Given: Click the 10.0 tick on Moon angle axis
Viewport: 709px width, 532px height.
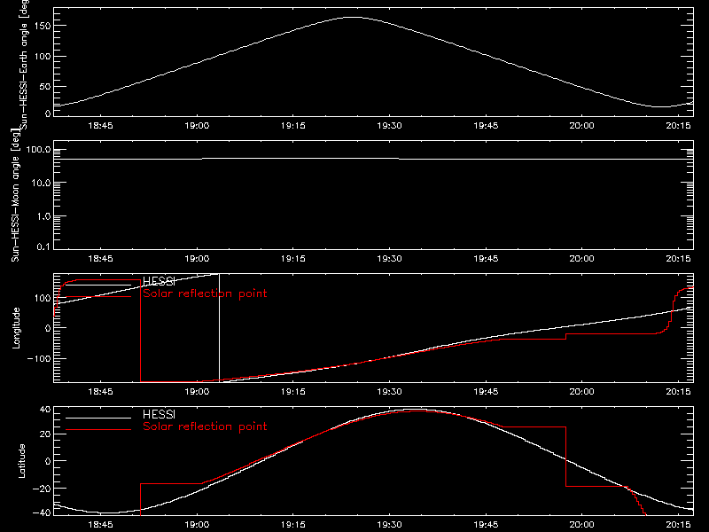Looking at the screenshot, I should 42,183.
